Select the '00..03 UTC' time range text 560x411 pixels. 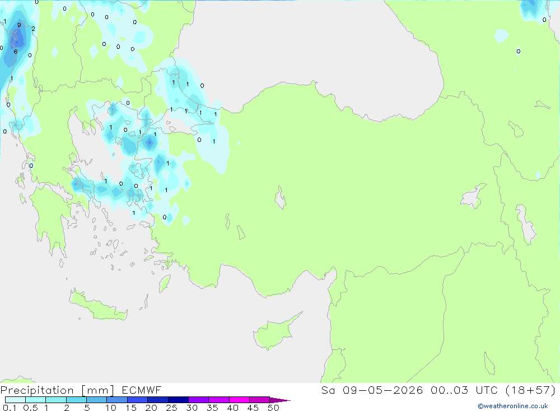464,390
